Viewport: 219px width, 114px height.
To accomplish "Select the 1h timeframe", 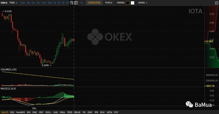I will tap(55, 3).
